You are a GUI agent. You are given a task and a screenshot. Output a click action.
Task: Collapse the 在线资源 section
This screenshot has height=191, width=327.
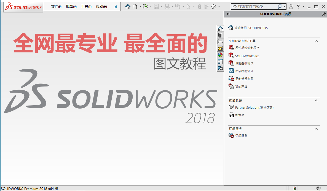click(316, 101)
